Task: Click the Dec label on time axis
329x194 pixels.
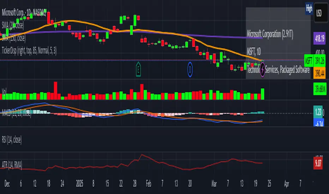Action: tap(7, 184)
